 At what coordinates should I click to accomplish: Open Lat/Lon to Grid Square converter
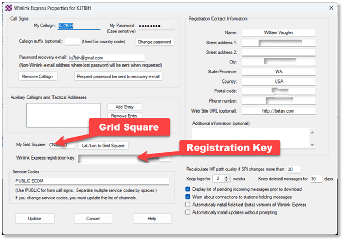click(104, 145)
